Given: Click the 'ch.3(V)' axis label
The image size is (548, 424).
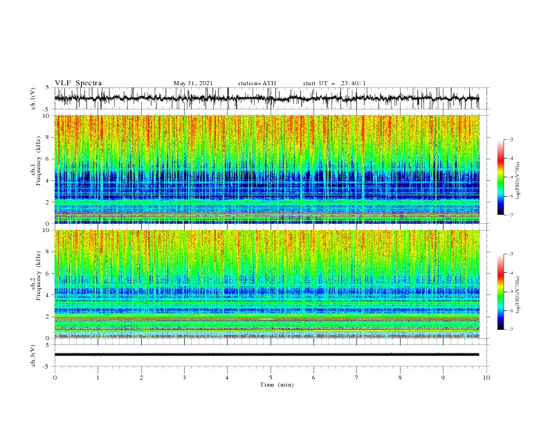Looking at the screenshot, I should coord(33,355).
